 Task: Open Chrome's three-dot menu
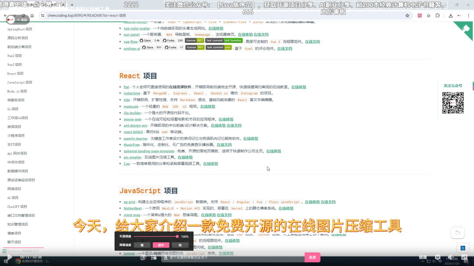[x=469, y=14]
